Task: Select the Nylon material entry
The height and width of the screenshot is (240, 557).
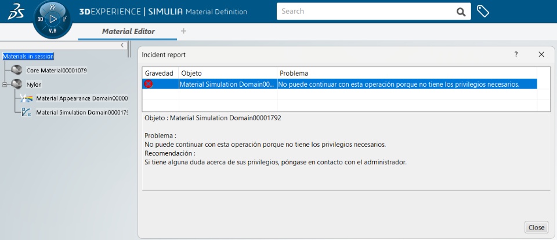Action: [x=34, y=84]
